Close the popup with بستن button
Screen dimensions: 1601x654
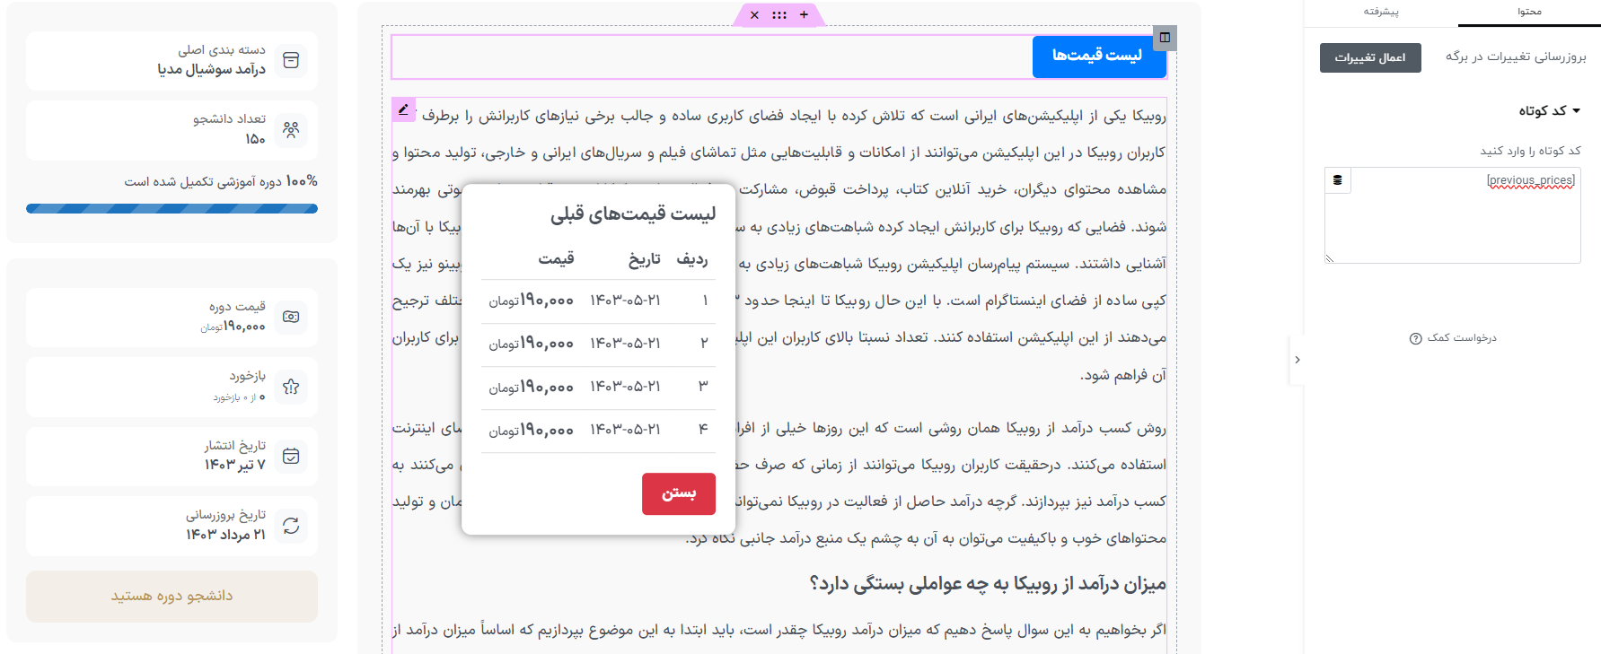pos(679,493)
